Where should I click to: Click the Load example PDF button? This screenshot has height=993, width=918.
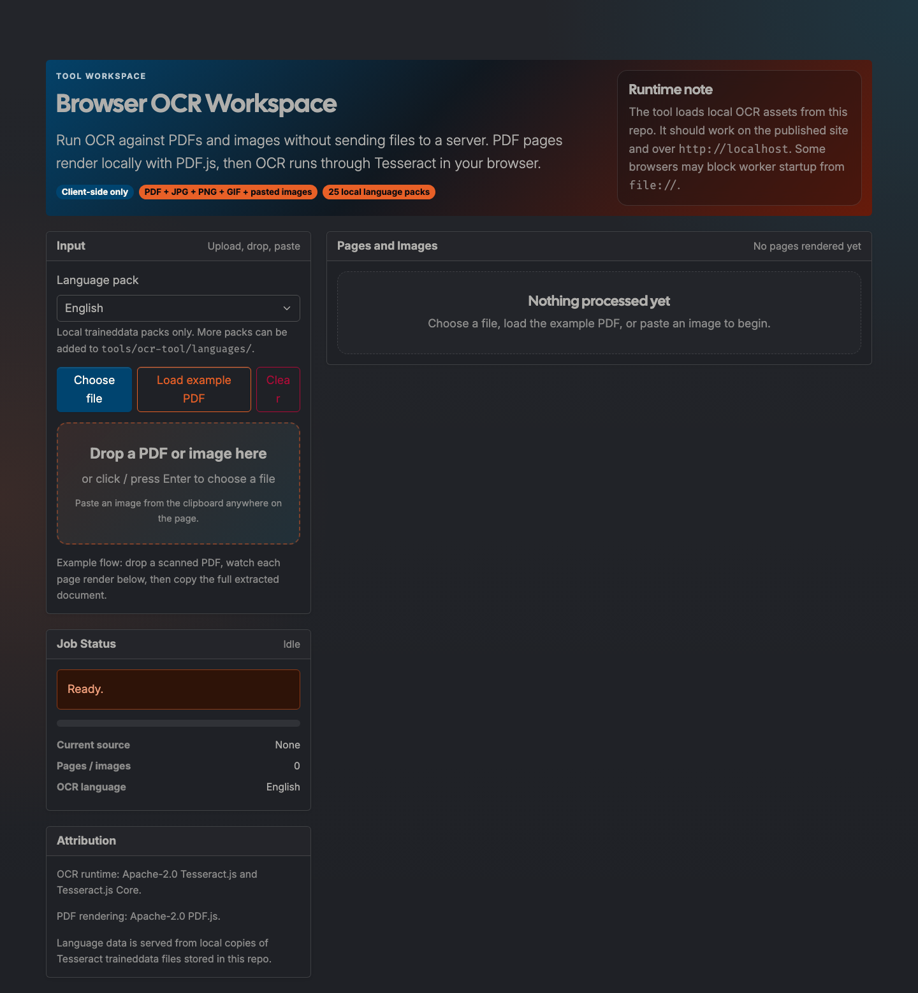tap(194, 389)
